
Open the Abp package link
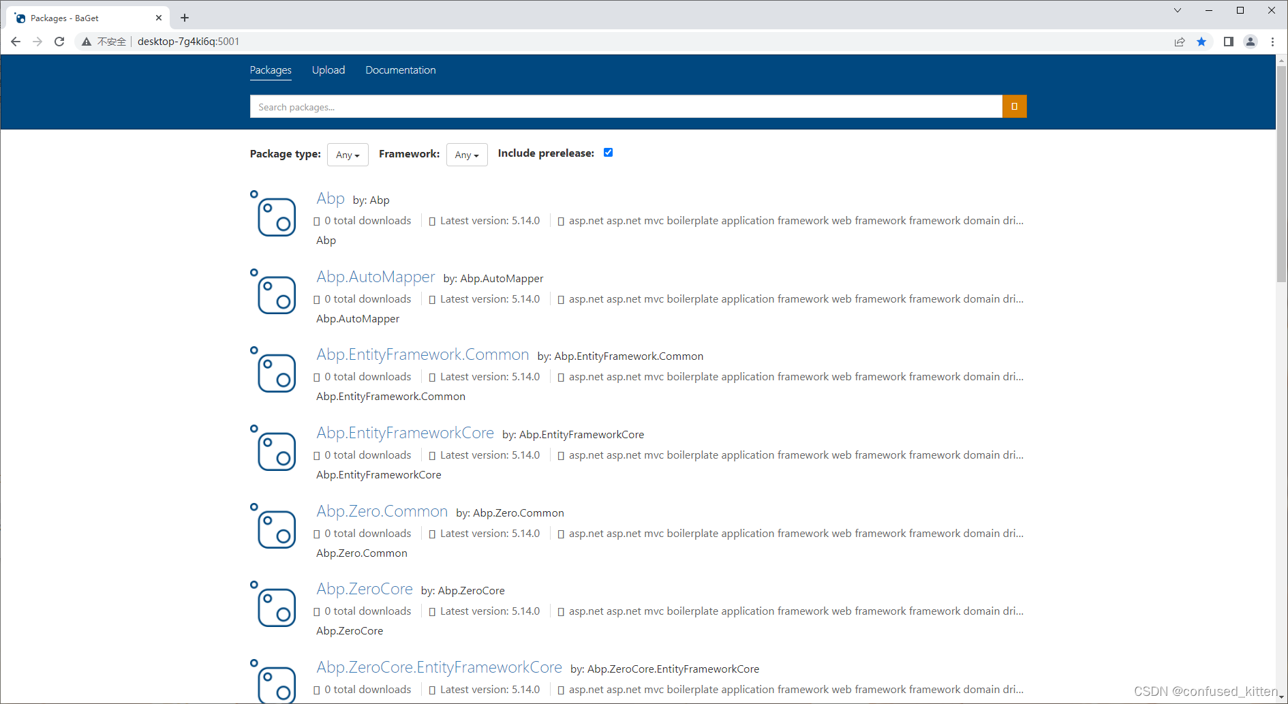tap(331, 198)
